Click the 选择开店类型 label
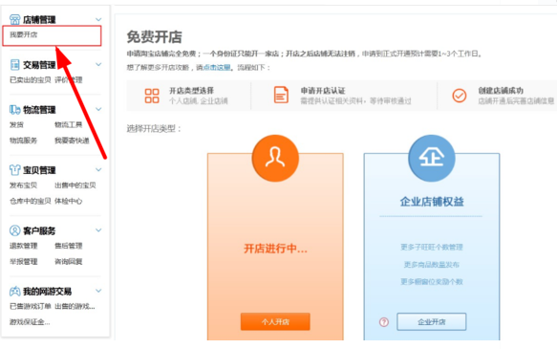557x349 pixels. coord(154,128)
